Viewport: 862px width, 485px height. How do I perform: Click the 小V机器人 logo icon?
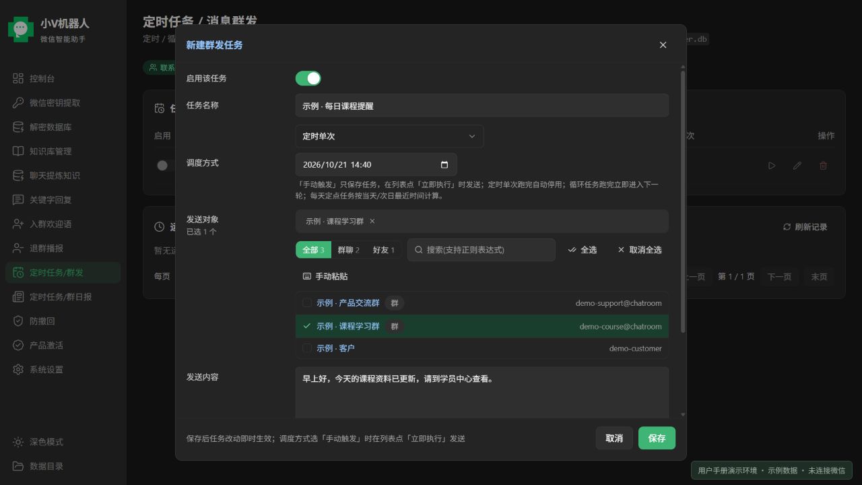click(21, 29)
